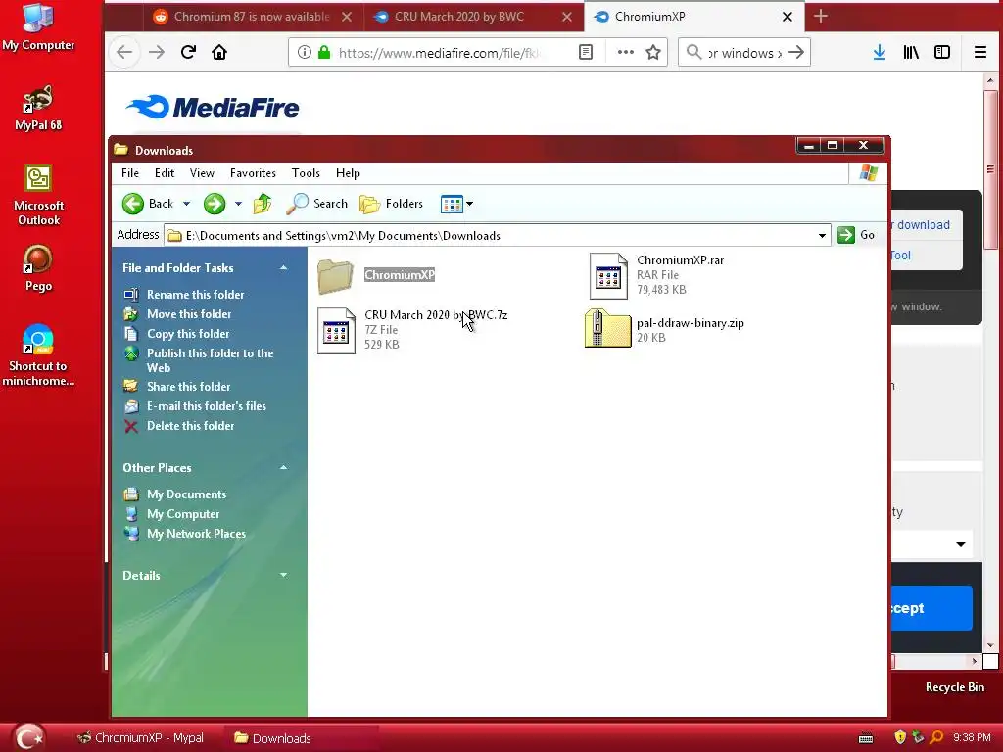Switch to ChromiumXP - Mypal taskbar button
This screenshot has height=752, width=1003.
click(x=141, y=738)
